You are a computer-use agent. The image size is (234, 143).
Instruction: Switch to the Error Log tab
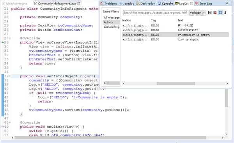(x=206, y=4)
